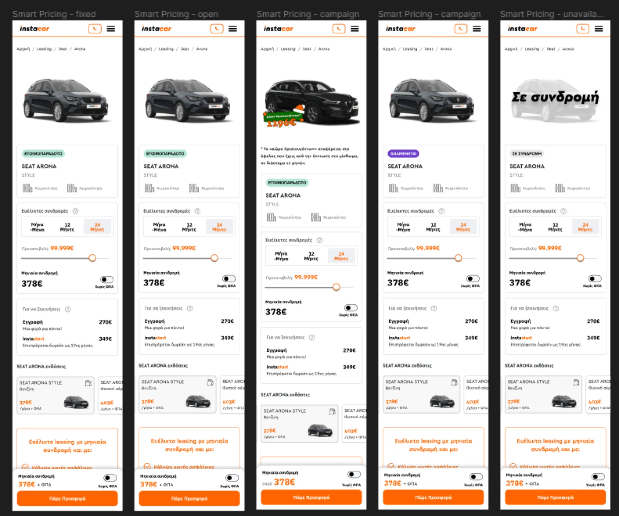Click the Ευέλικτες συνδρομές help icon, fixed frame
This screenshot has height=516, width=619.
click(76, 211)
